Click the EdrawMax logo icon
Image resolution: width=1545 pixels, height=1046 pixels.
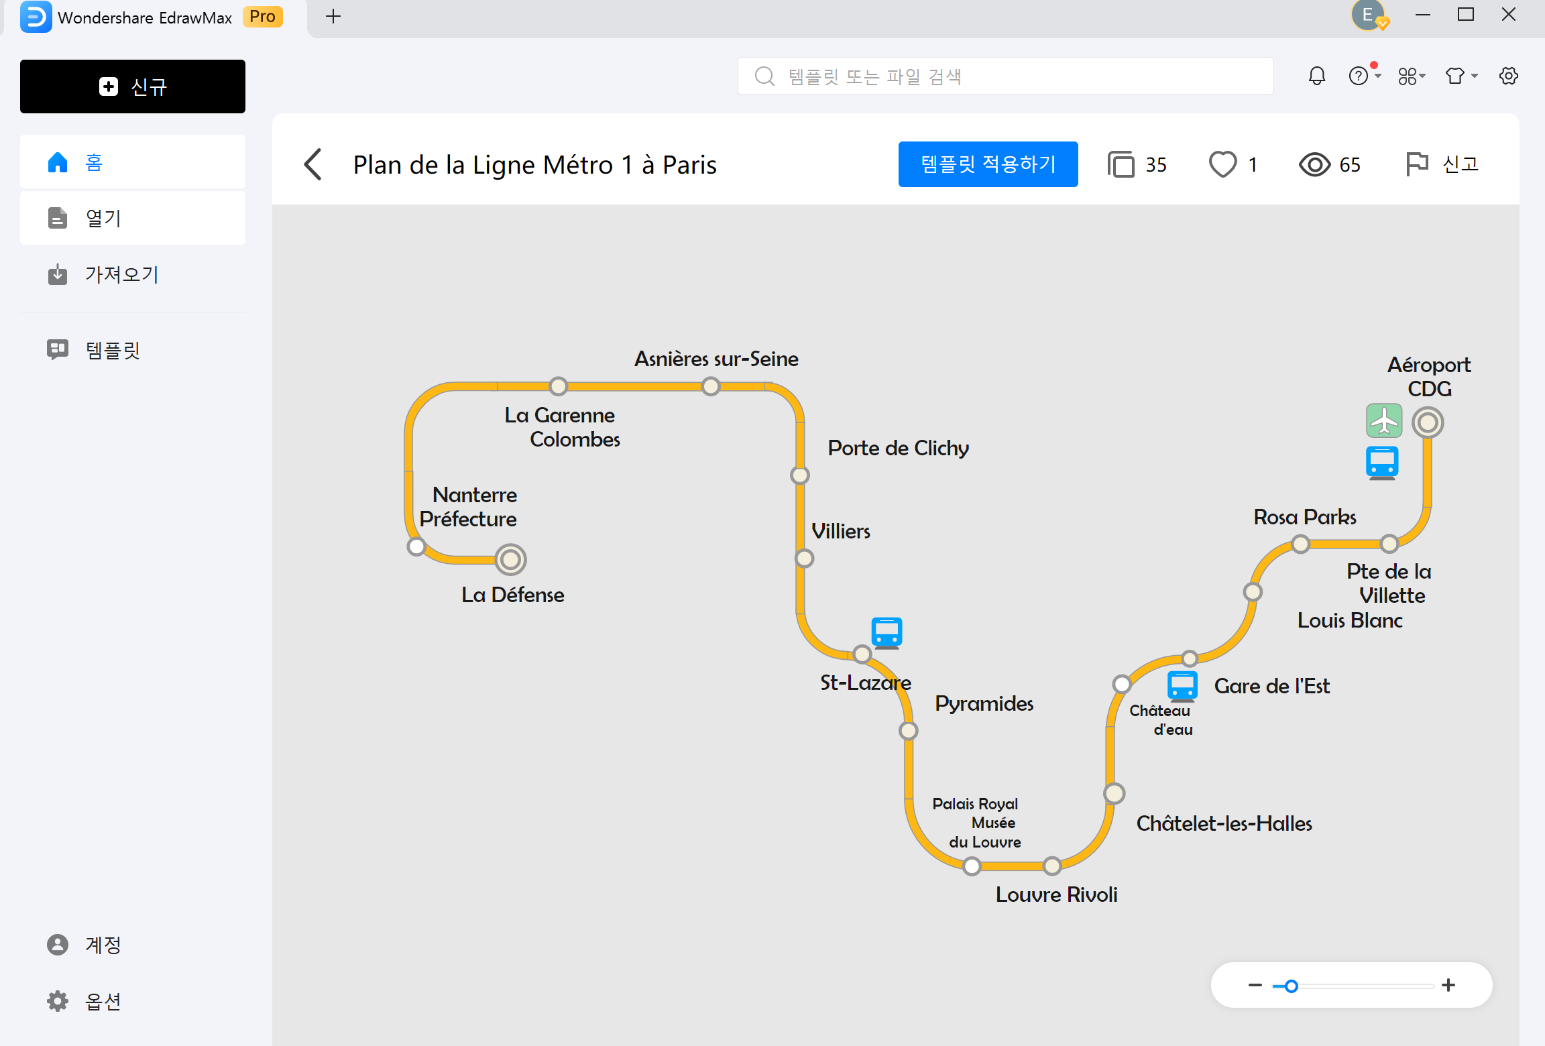click(36, 17)
